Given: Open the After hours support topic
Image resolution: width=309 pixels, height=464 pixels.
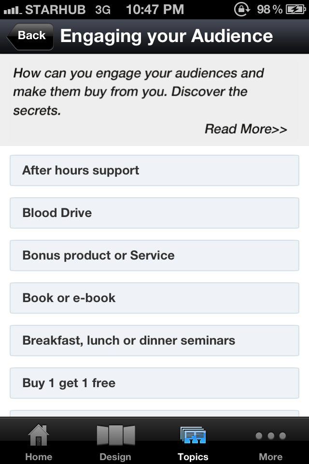Looking at the screenshot, I should pyautogui.click(x=154, y=171).
